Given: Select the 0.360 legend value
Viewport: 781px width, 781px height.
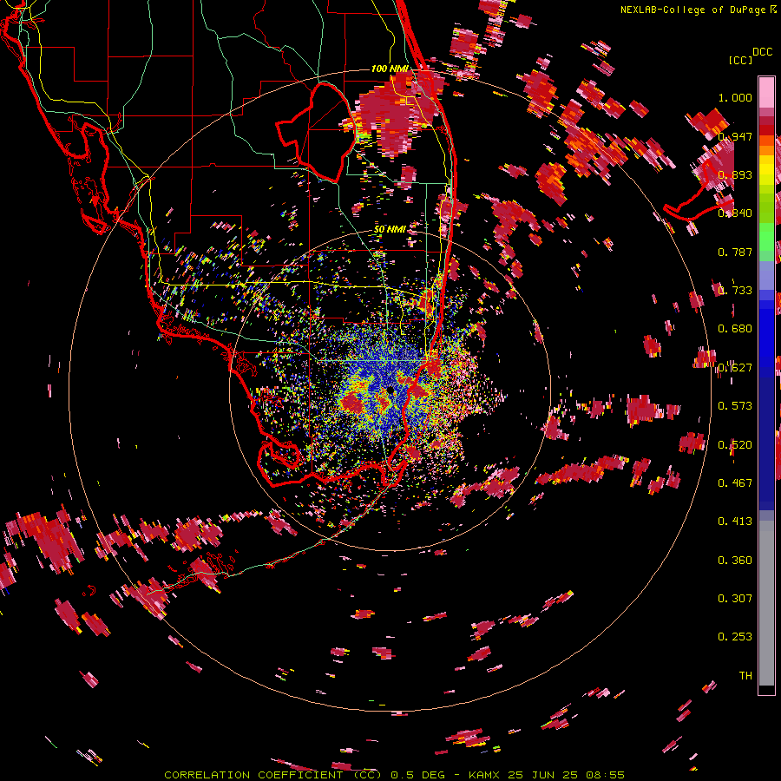Looking at the screenshot, I should (x=735, y=561).
